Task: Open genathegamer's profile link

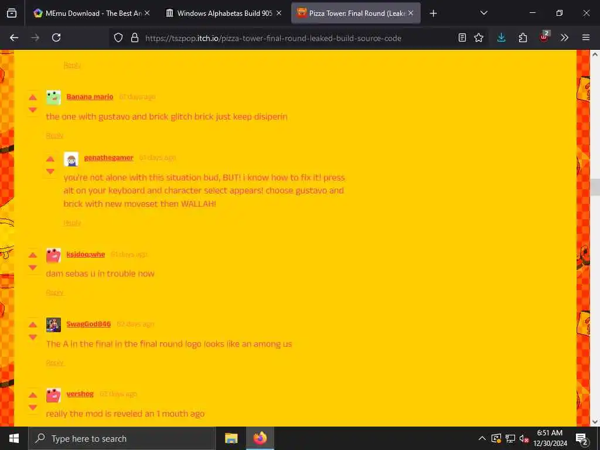Action: (x=108, y=158)
